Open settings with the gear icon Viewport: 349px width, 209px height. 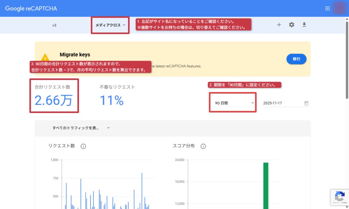(291, 25)
